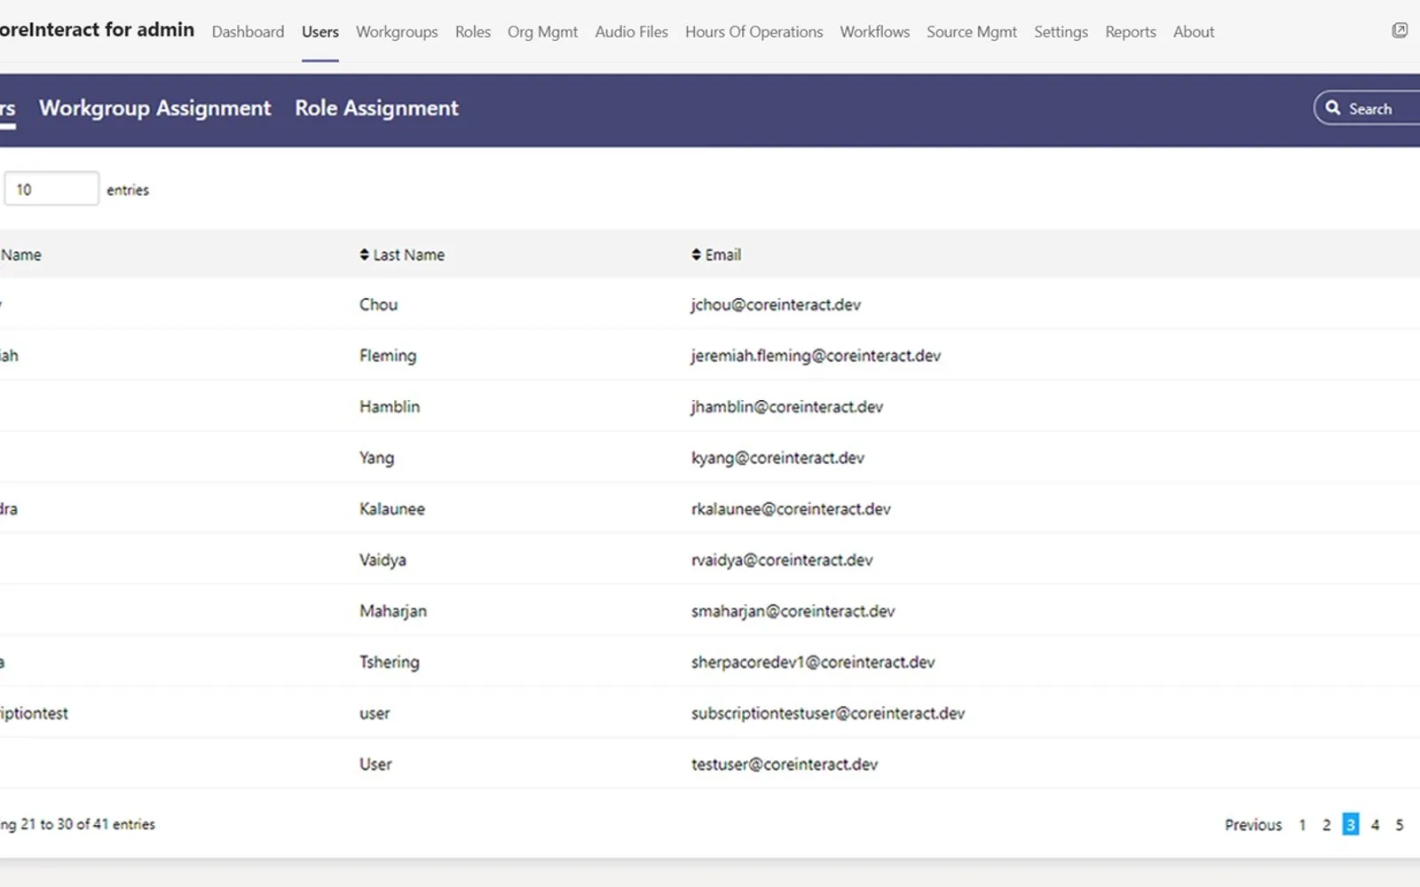Go to page 4
The image size is (1420, 887).
coord(1375,825)
